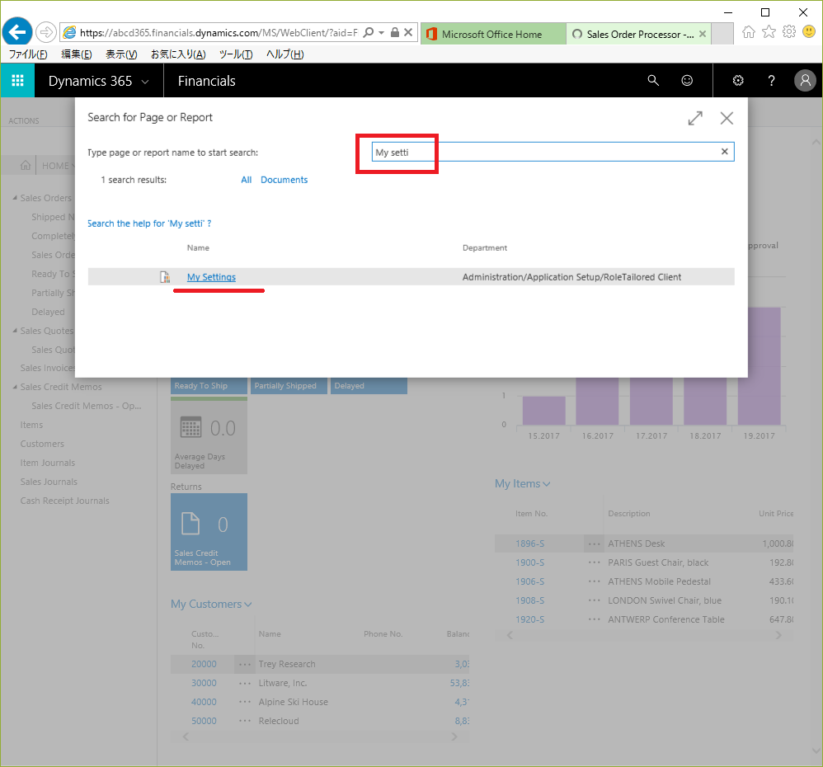
Task: Open the ツール(T) menu
Action: (236, 54)
